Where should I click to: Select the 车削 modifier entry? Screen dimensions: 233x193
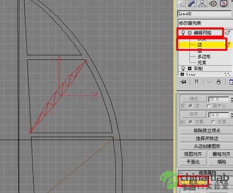point(198,69)
